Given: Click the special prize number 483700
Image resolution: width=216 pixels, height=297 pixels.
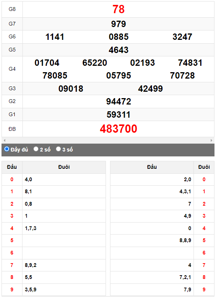Looking at the screenshot, I should tap(118, 129).
